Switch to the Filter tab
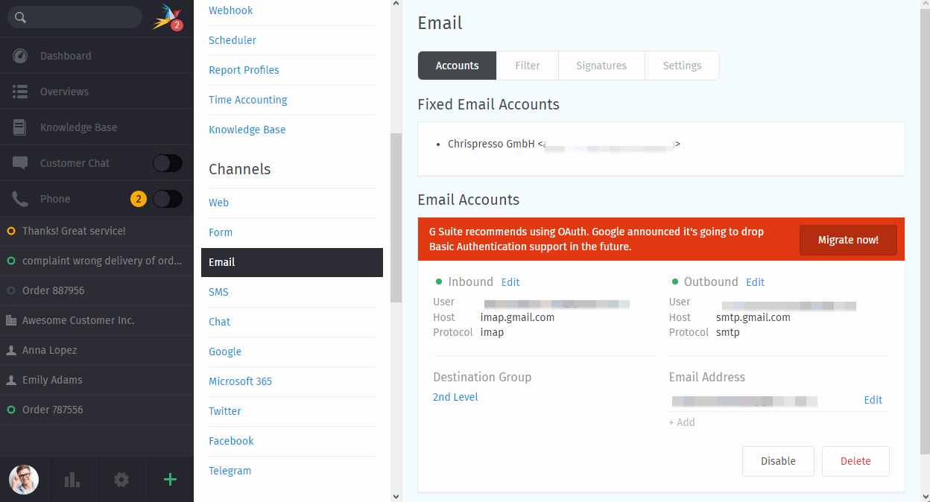The image size is (930, 502). click(x=528, y=66)
